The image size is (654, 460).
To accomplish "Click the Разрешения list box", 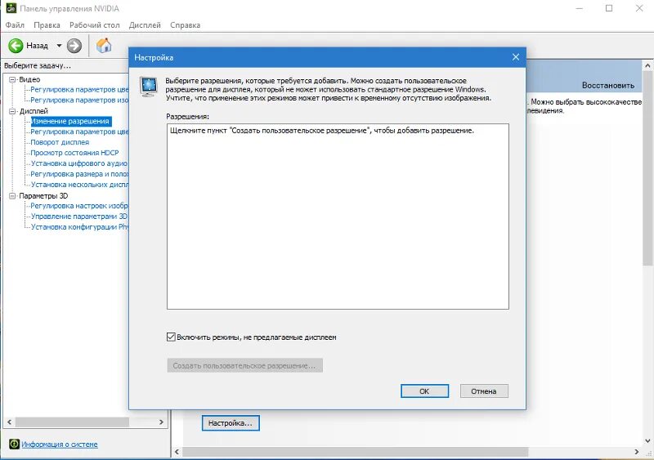I will [338, 217].
